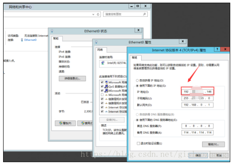This screenshot has height=163, width=232.
Task: Click the shield icon on 属性(P) button
Action: (x=61, y=123)
